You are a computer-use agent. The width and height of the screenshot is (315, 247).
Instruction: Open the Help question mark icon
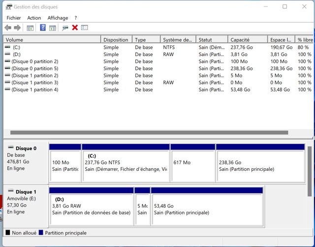pos(43,28)
